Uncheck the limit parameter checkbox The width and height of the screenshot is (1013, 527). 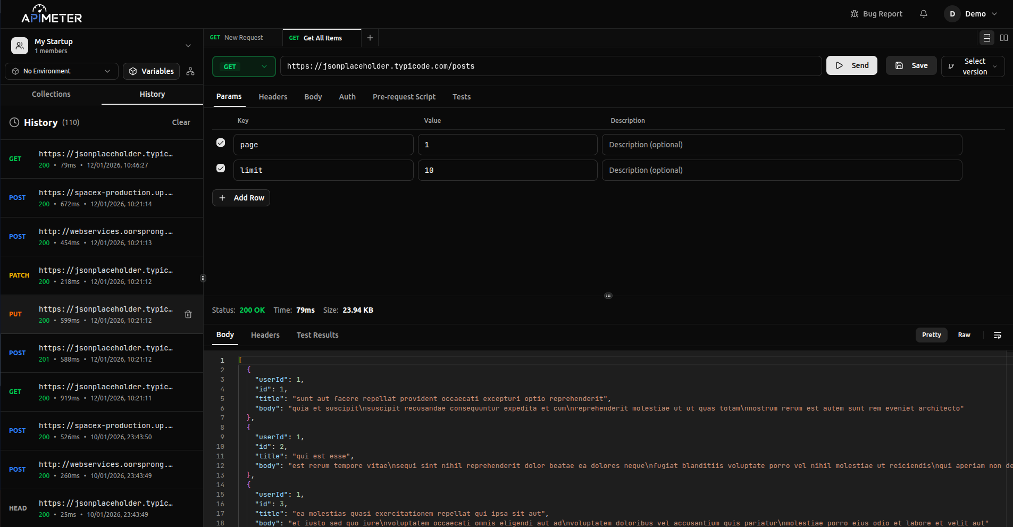(x=221, y=168)
